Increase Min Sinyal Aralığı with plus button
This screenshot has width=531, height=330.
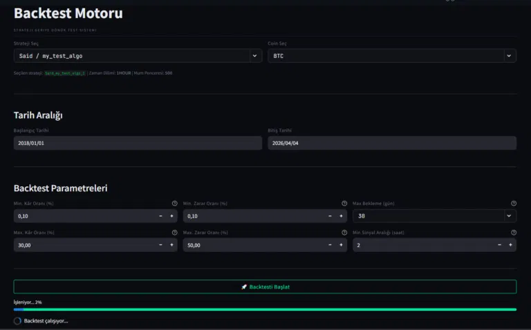pyautogui.click(x=510, y=245)
